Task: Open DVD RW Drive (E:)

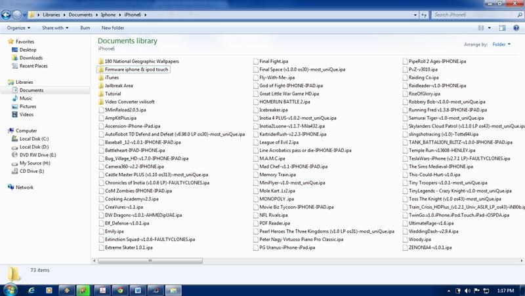Action: click(x=38, y=155)
